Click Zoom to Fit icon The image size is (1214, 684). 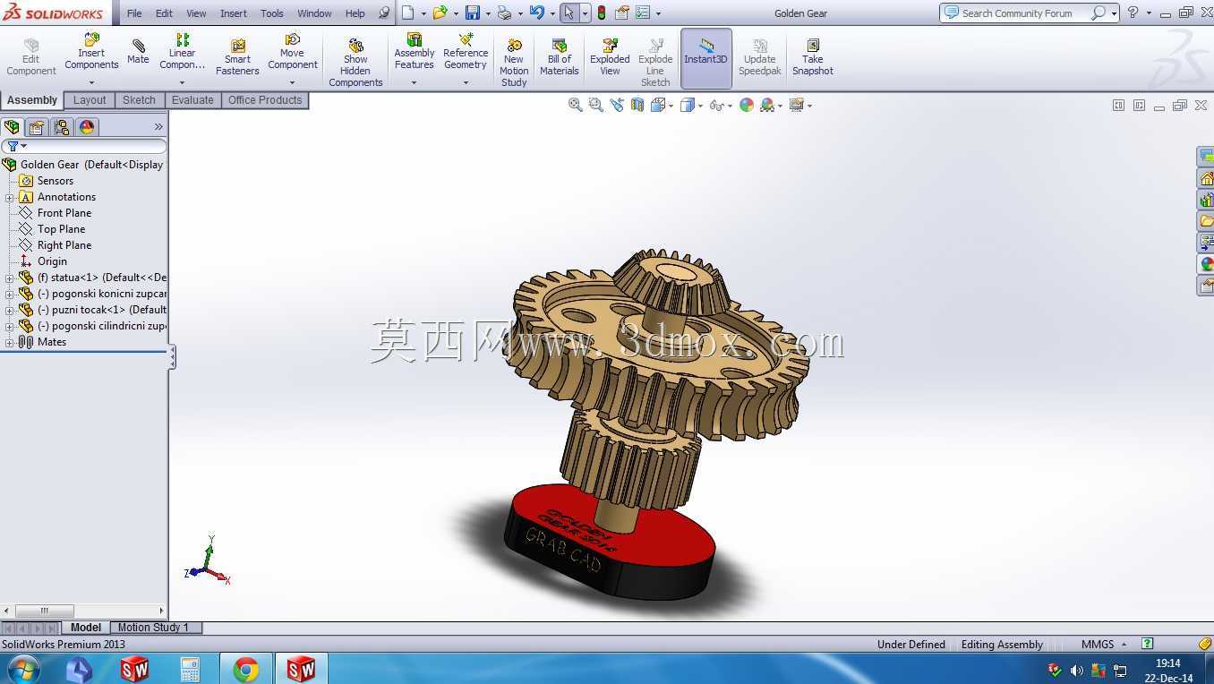point(576,105)
